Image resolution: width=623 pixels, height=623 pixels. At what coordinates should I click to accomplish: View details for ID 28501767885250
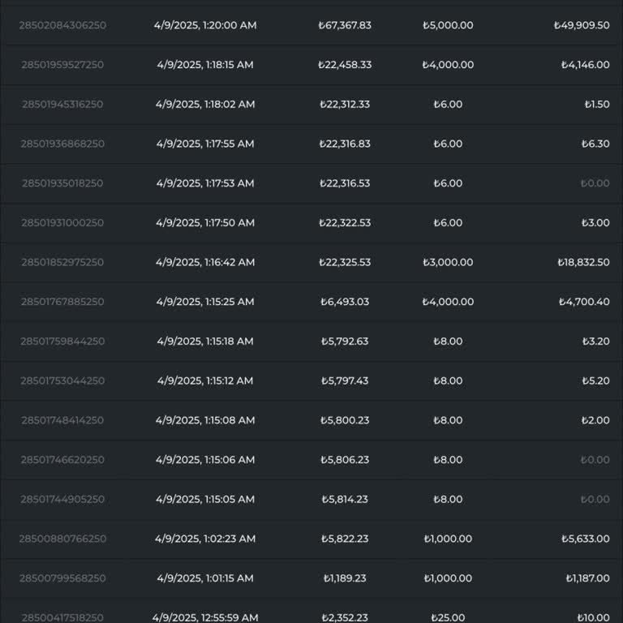pyautogui.click(x=62, y=302)
